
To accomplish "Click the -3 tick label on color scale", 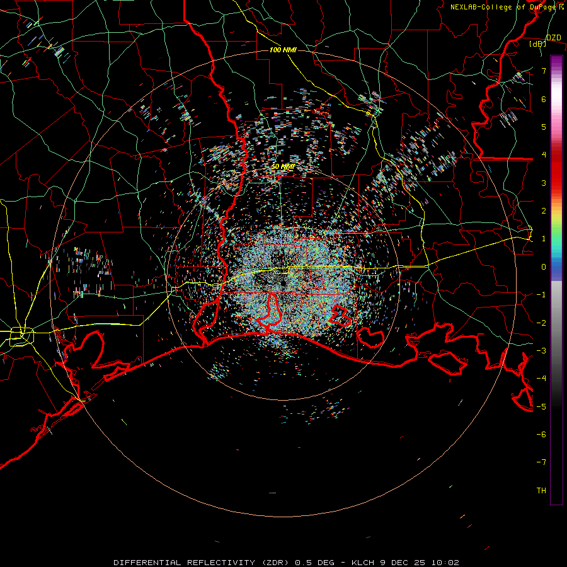I will point(541,351).
